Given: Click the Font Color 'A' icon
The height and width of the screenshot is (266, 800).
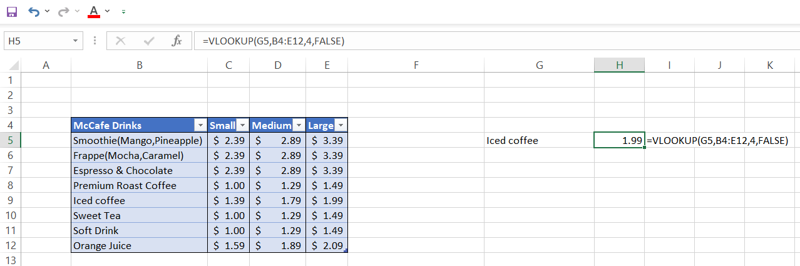Looking at the screenshot, I should (x=94, y=11).
